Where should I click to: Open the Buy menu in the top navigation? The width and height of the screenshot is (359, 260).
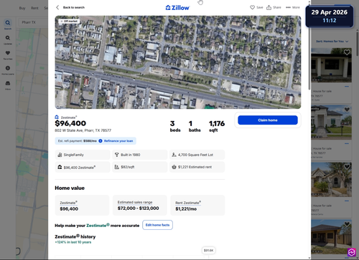pyautogui.click(x=22, y=8)
